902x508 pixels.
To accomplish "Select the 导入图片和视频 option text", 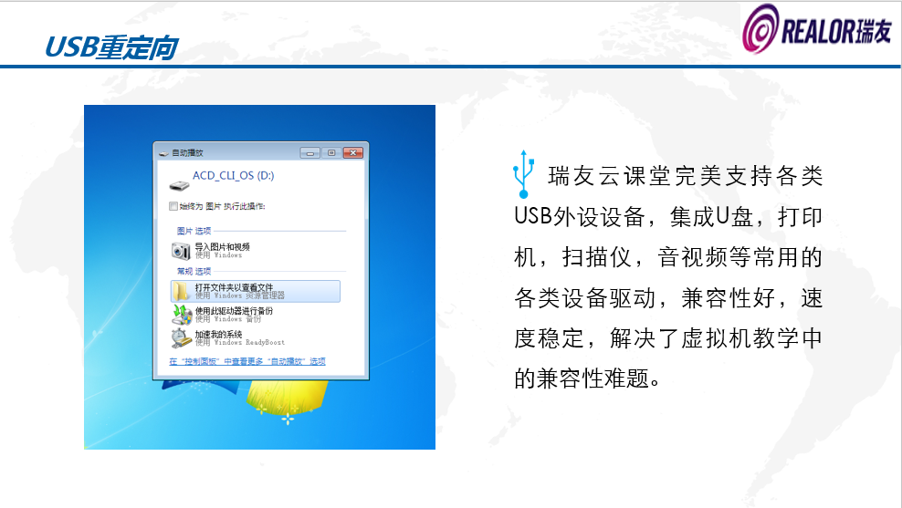I will 222,246.
